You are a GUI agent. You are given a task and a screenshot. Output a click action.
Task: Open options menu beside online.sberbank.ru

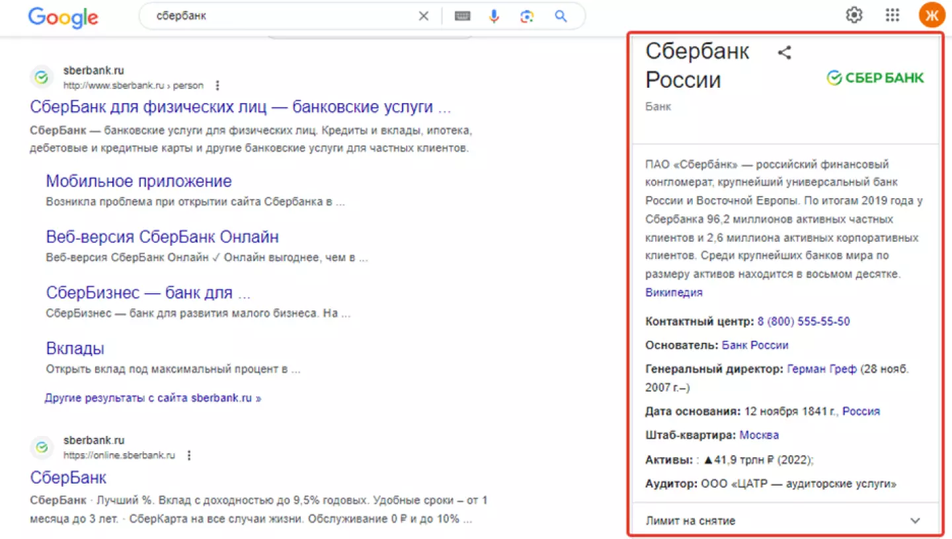pos(189,455)
